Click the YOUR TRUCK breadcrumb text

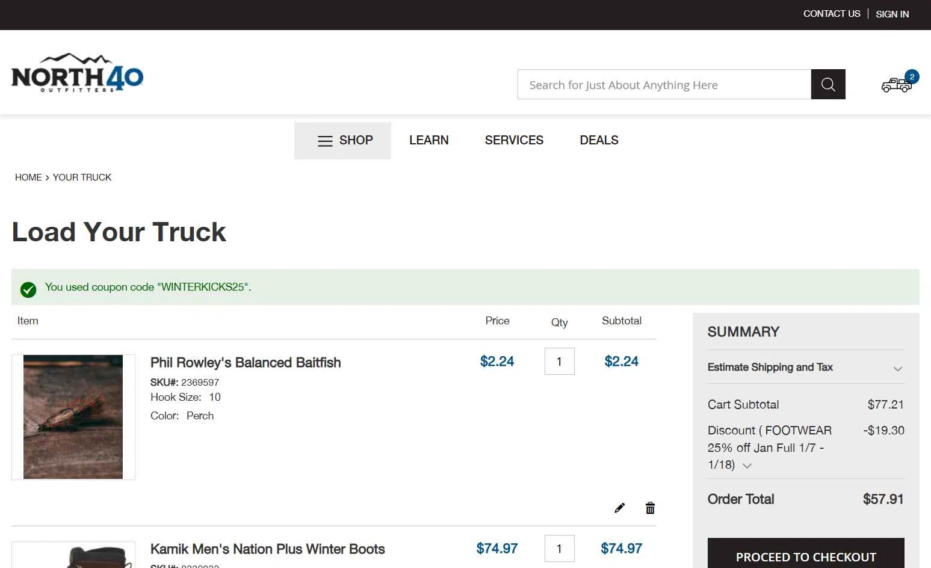(x=82, y=177)
